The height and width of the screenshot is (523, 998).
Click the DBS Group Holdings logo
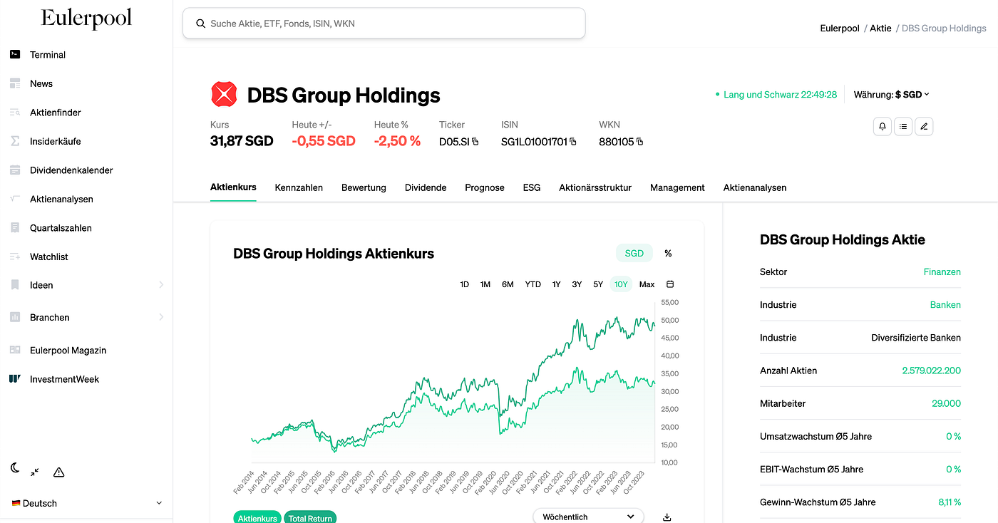(224, 94)
